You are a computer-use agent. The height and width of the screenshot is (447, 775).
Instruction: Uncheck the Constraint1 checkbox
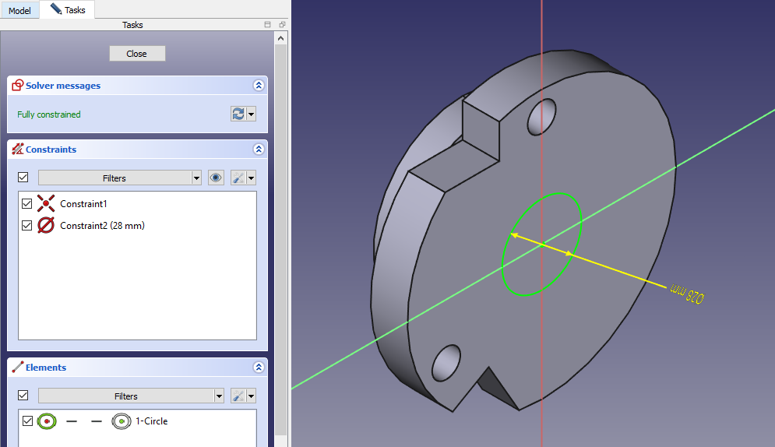click(27, 204)
